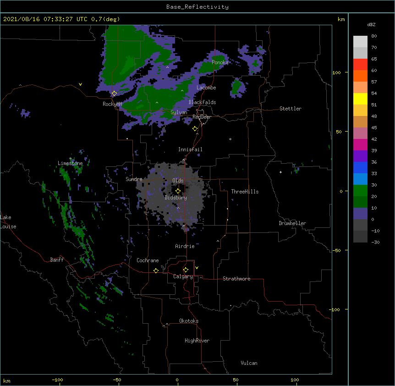Click the dBZ legend heading

click(x=371, y=24)
